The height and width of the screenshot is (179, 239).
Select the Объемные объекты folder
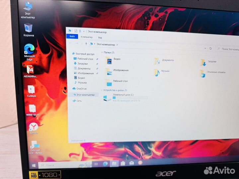coord(213,74)
